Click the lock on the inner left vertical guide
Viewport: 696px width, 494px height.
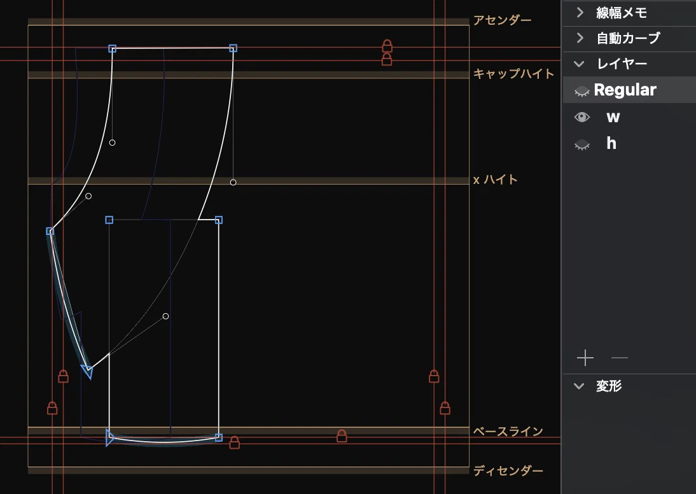(63, 376)
